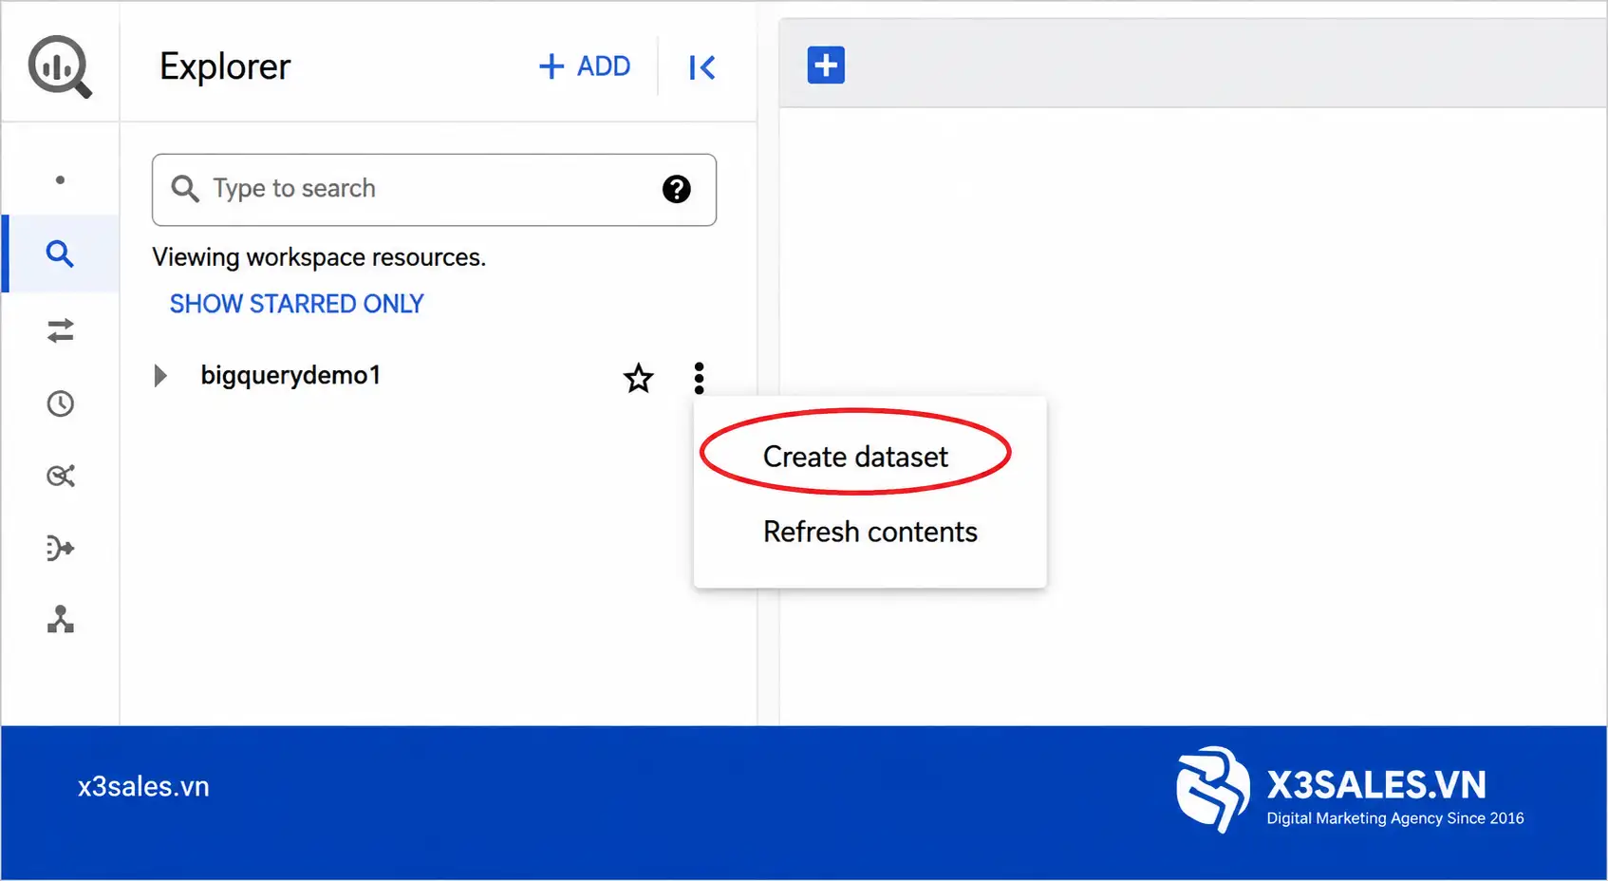Collapse the Explorer panel

pyautogui.click(x=701, y=67)
